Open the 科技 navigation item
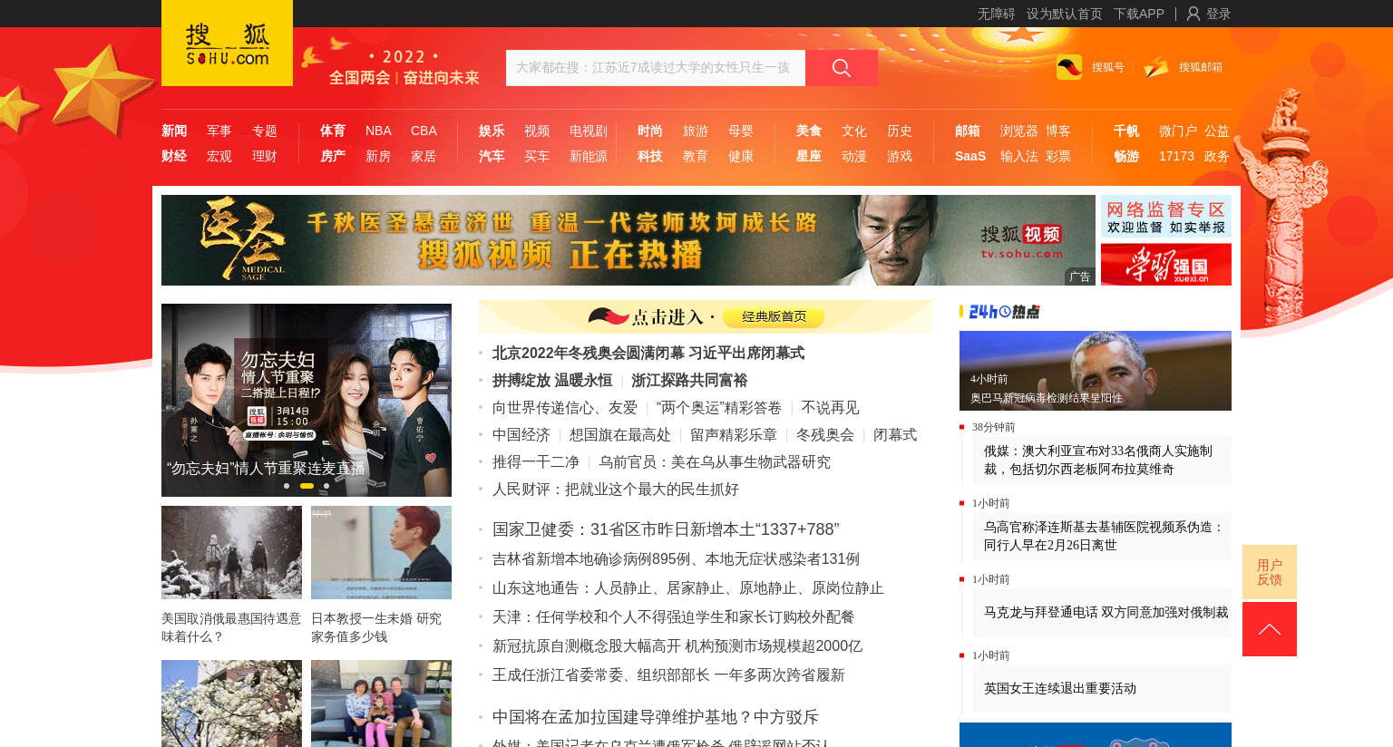1393x747 pixels. pyautogui.click(x=650, y=156)
